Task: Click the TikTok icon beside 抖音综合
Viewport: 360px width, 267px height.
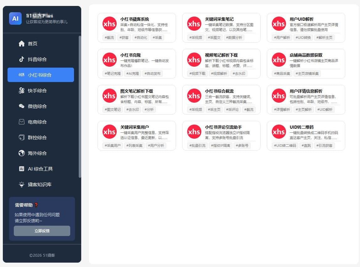Action: (22, 59)
